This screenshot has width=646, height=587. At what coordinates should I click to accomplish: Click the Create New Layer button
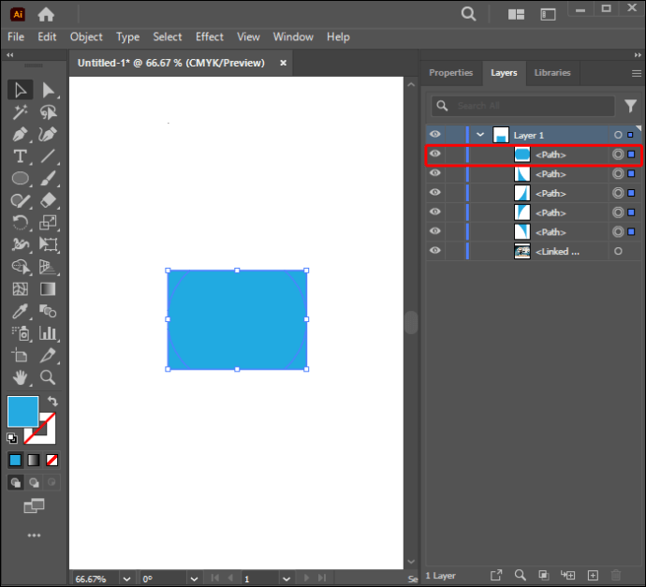point(593,575)
